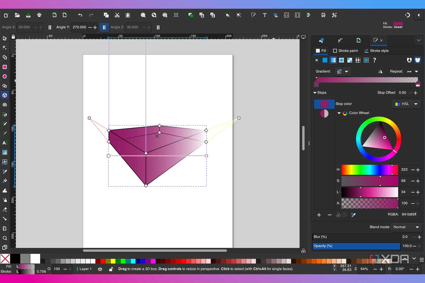Select the 3D Box tool
This screenshot has height=283, width=425.
[5, 95]
